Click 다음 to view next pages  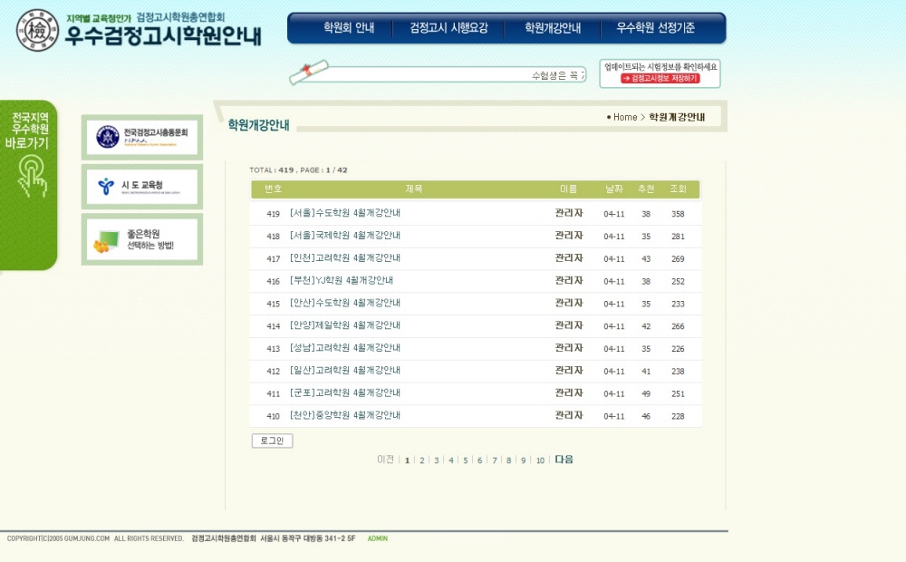point(564,460)
